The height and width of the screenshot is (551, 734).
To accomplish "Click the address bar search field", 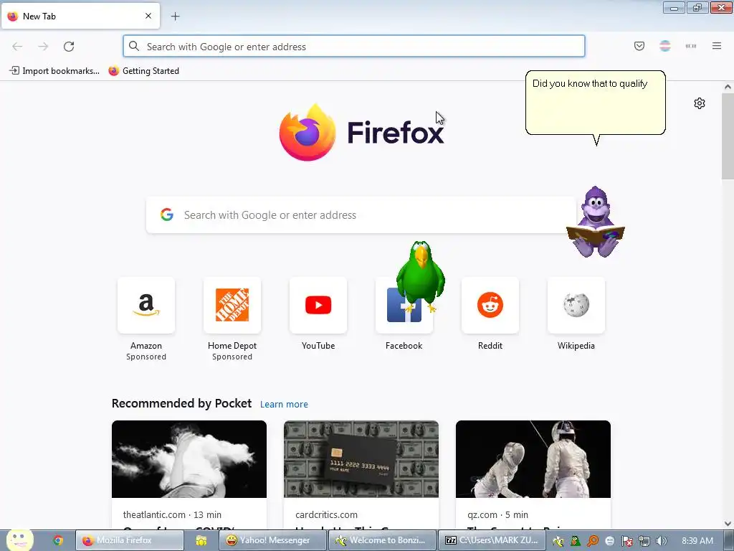I will 354,47.
